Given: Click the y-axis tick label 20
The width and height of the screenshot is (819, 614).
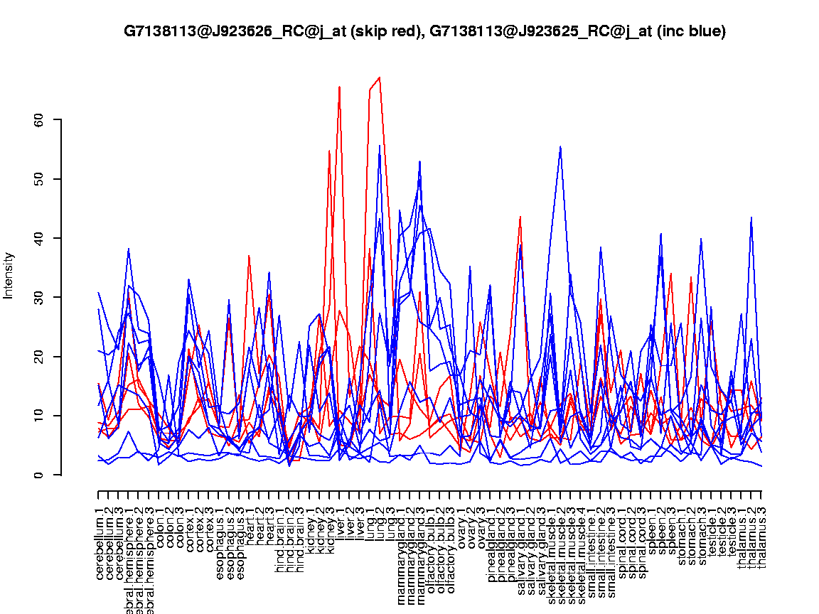Looking at the screenshot, I should [x=38, y=356].
